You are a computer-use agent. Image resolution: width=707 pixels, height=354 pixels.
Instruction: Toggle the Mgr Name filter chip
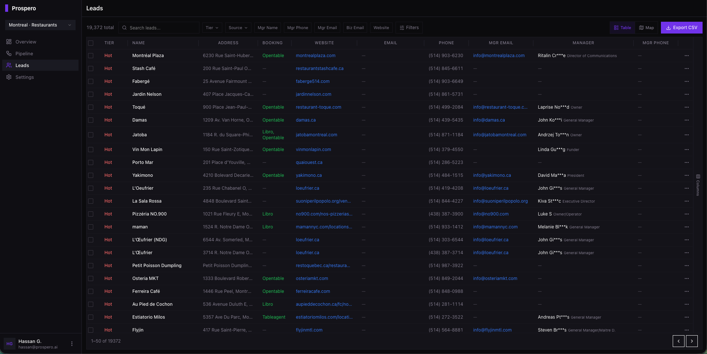click(x=268, y=28)
